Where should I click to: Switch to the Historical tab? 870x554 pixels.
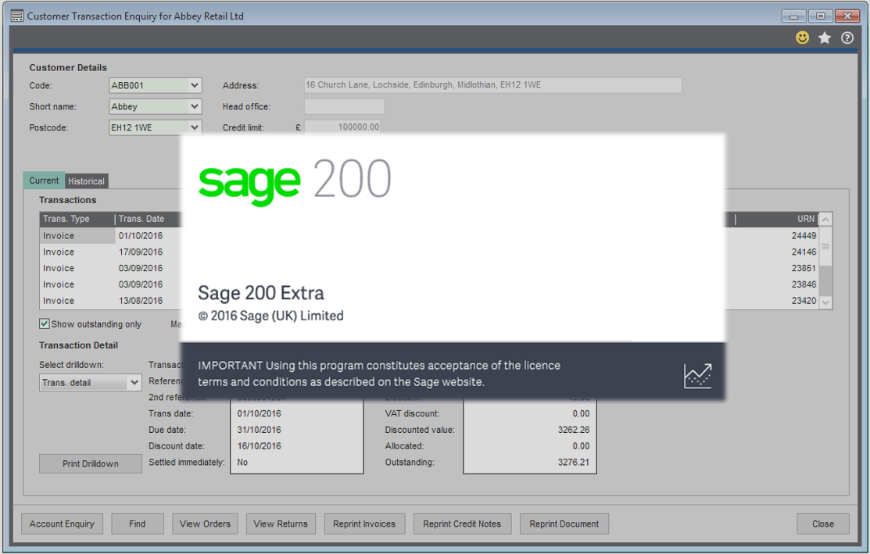(86, 181)
